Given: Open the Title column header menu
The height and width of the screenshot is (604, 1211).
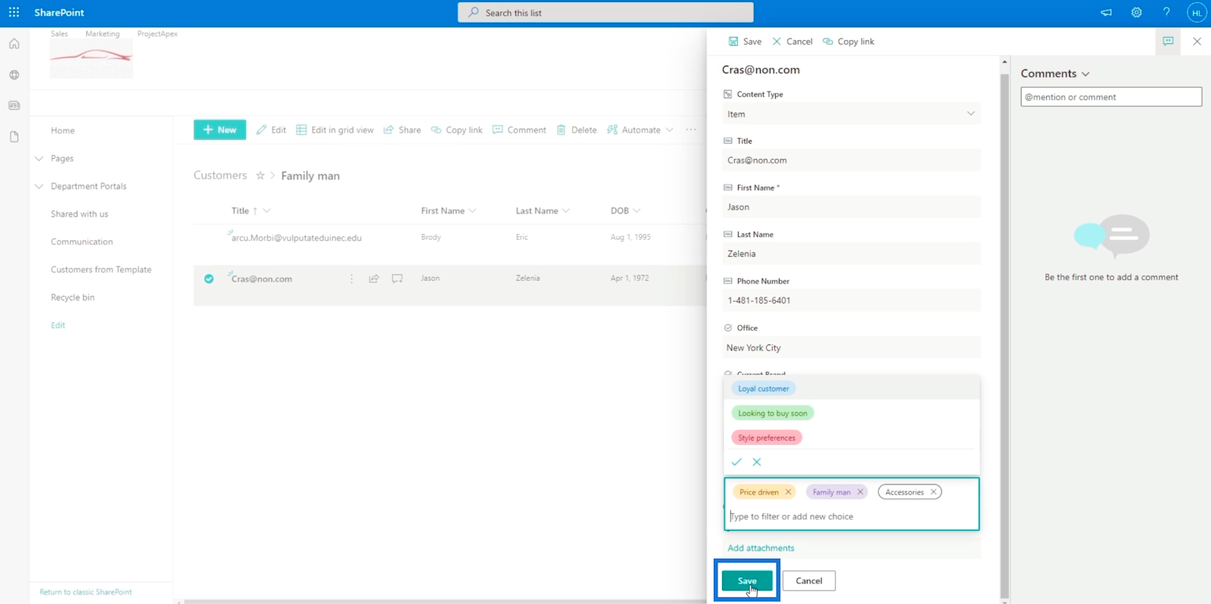Looking at the screenshot, I should (x=266, y=211).
